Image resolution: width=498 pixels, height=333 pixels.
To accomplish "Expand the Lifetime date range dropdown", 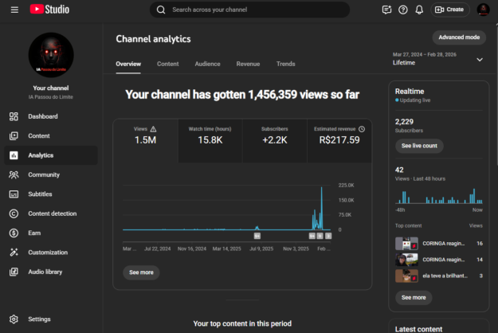I will pos(479,60).
